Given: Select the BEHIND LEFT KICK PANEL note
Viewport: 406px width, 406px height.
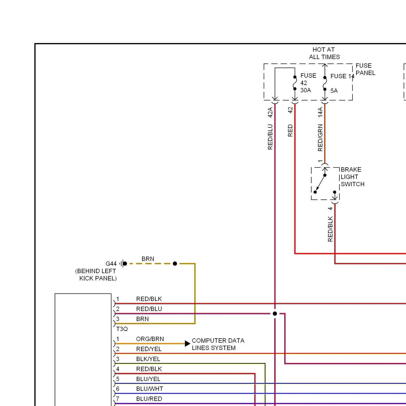Looking at the screenshot, I should click(96, 275).
